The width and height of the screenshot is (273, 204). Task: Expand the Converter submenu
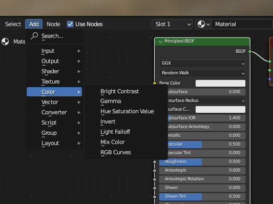pyautogui.click(x=54, y=112)
